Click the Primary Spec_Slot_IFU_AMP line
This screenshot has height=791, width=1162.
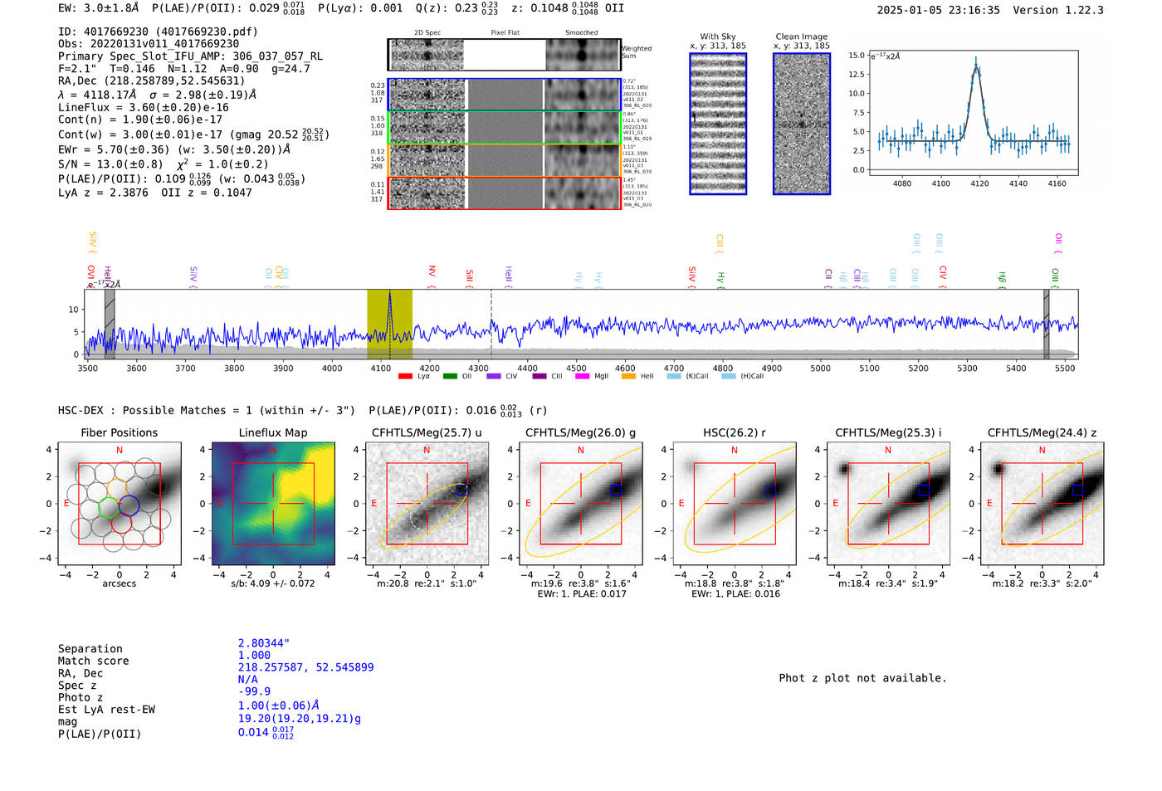pyautogui.click(x=191, y=56)
